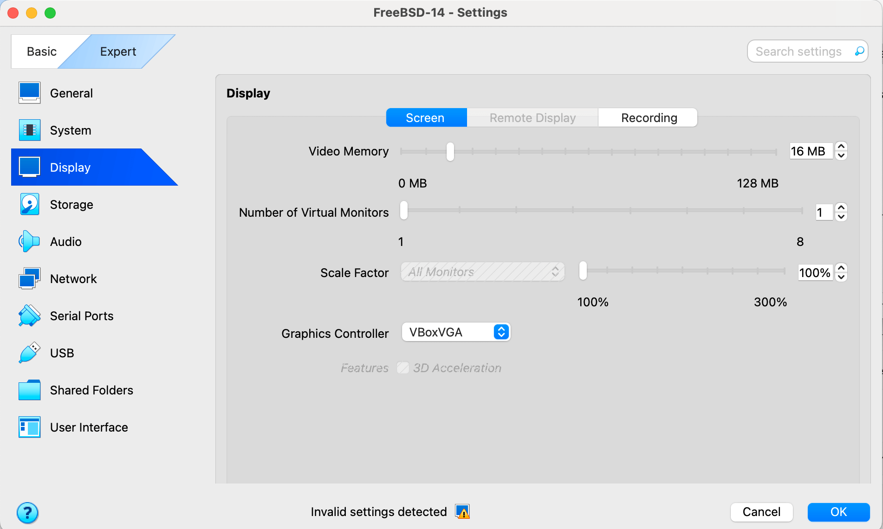Select the Expert tab
883x529 pixels.
tap(117, 51)
